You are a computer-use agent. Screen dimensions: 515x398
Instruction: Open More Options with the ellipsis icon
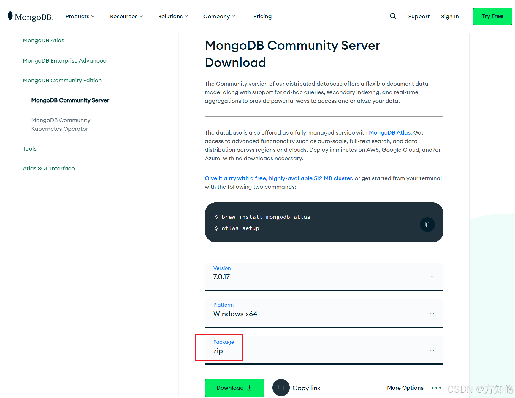tap(436, 388)
